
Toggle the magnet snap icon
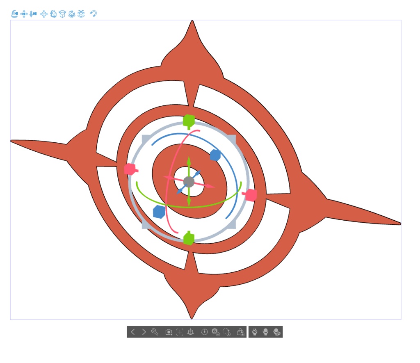point(94,14)
